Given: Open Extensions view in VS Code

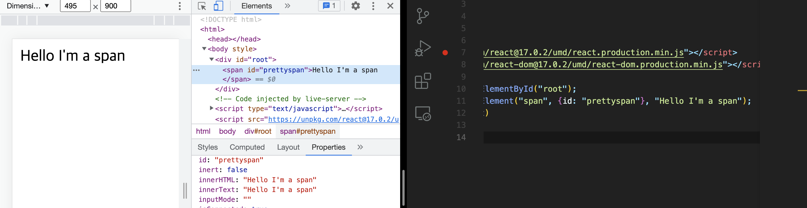Looking at the screenshot, I should 423,81.
